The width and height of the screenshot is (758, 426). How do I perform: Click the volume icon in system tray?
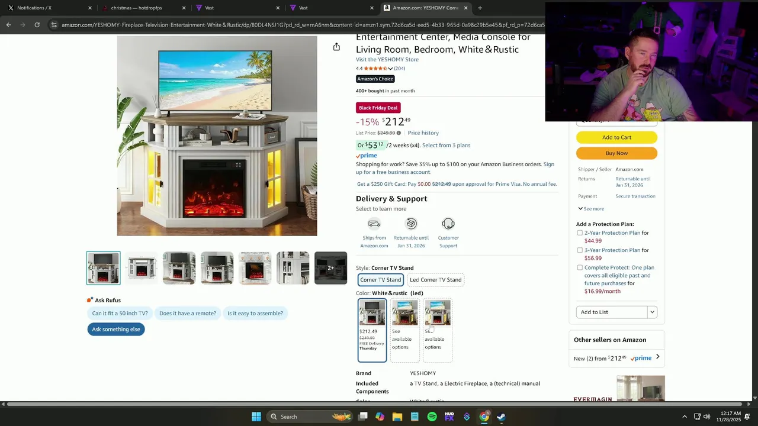coord(706,417)
